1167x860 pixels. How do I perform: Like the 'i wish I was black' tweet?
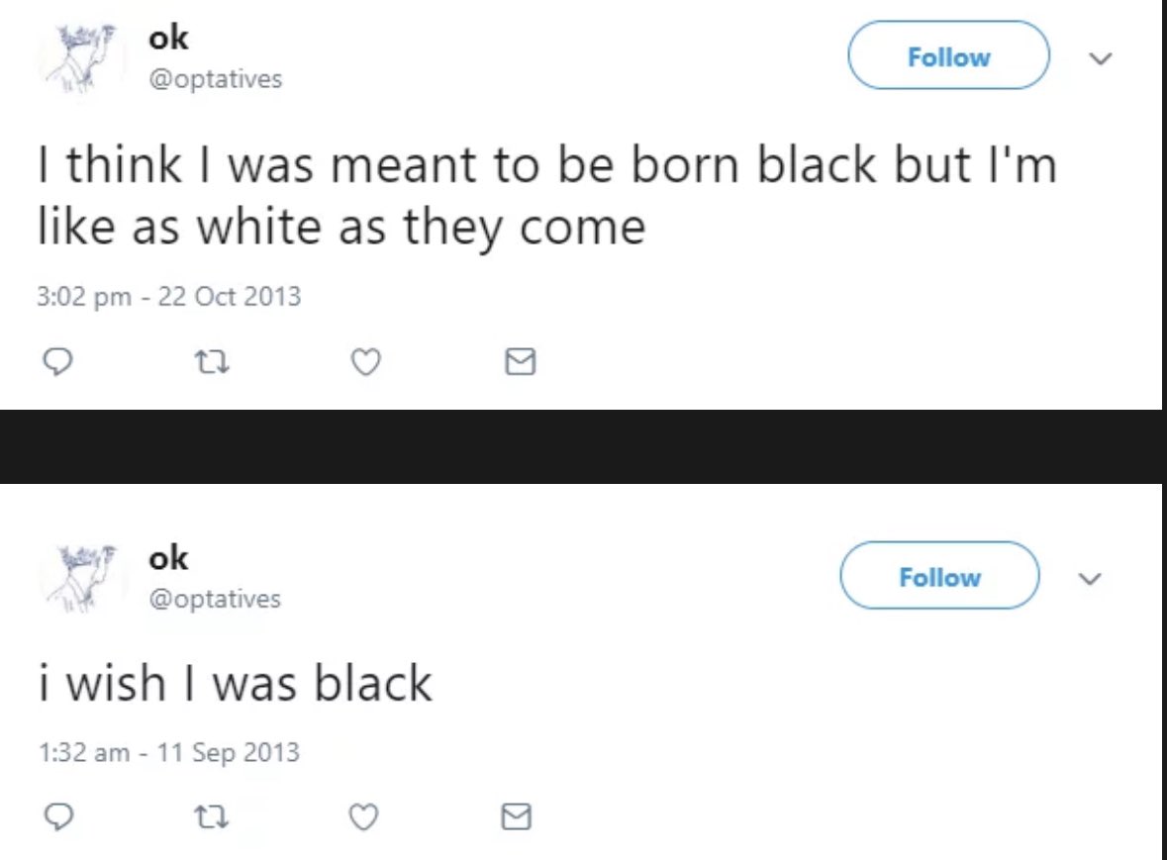coord(365,815)
